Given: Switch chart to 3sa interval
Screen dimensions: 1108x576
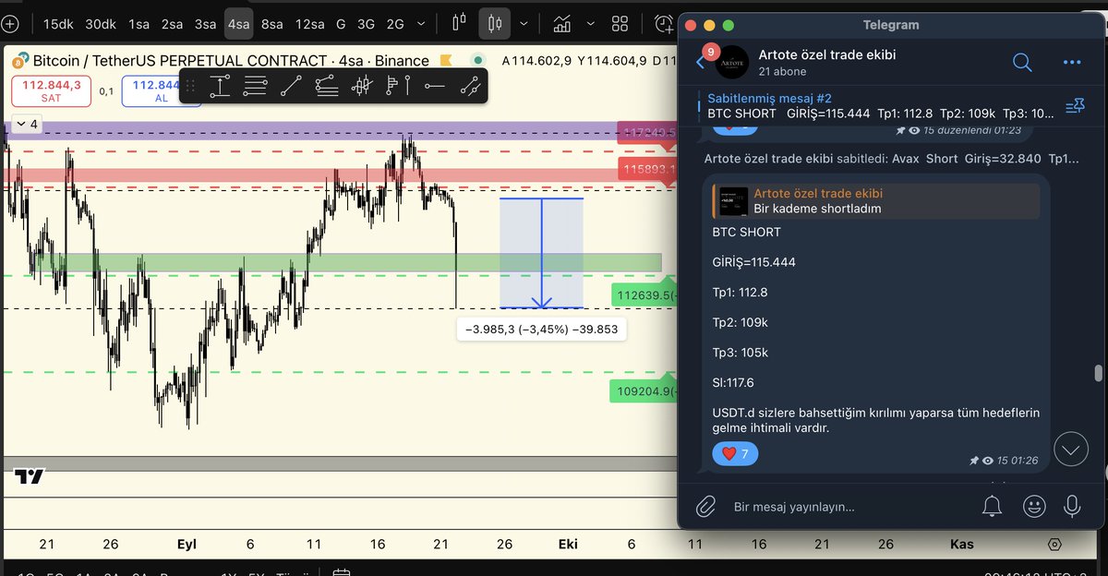Looking at the screenshot, I should (205, 23).
